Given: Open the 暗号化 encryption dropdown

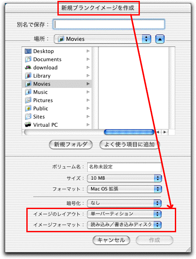Looking at the screenshot, I should click(x=124, y=203).
